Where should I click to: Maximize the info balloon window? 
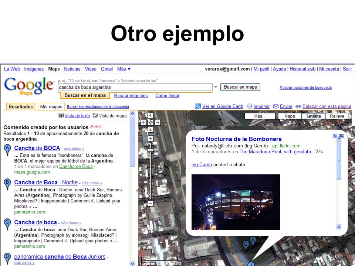[x=335, y=136]
